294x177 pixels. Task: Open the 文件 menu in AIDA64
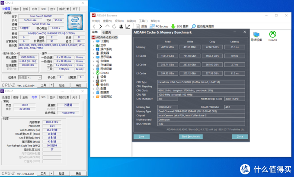tap(96, 22)
